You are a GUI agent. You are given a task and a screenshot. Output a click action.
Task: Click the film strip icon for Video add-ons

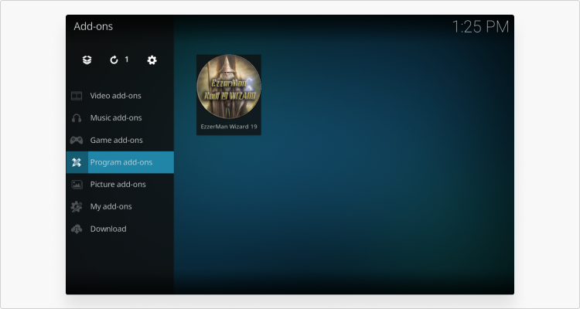coord(77,96)
